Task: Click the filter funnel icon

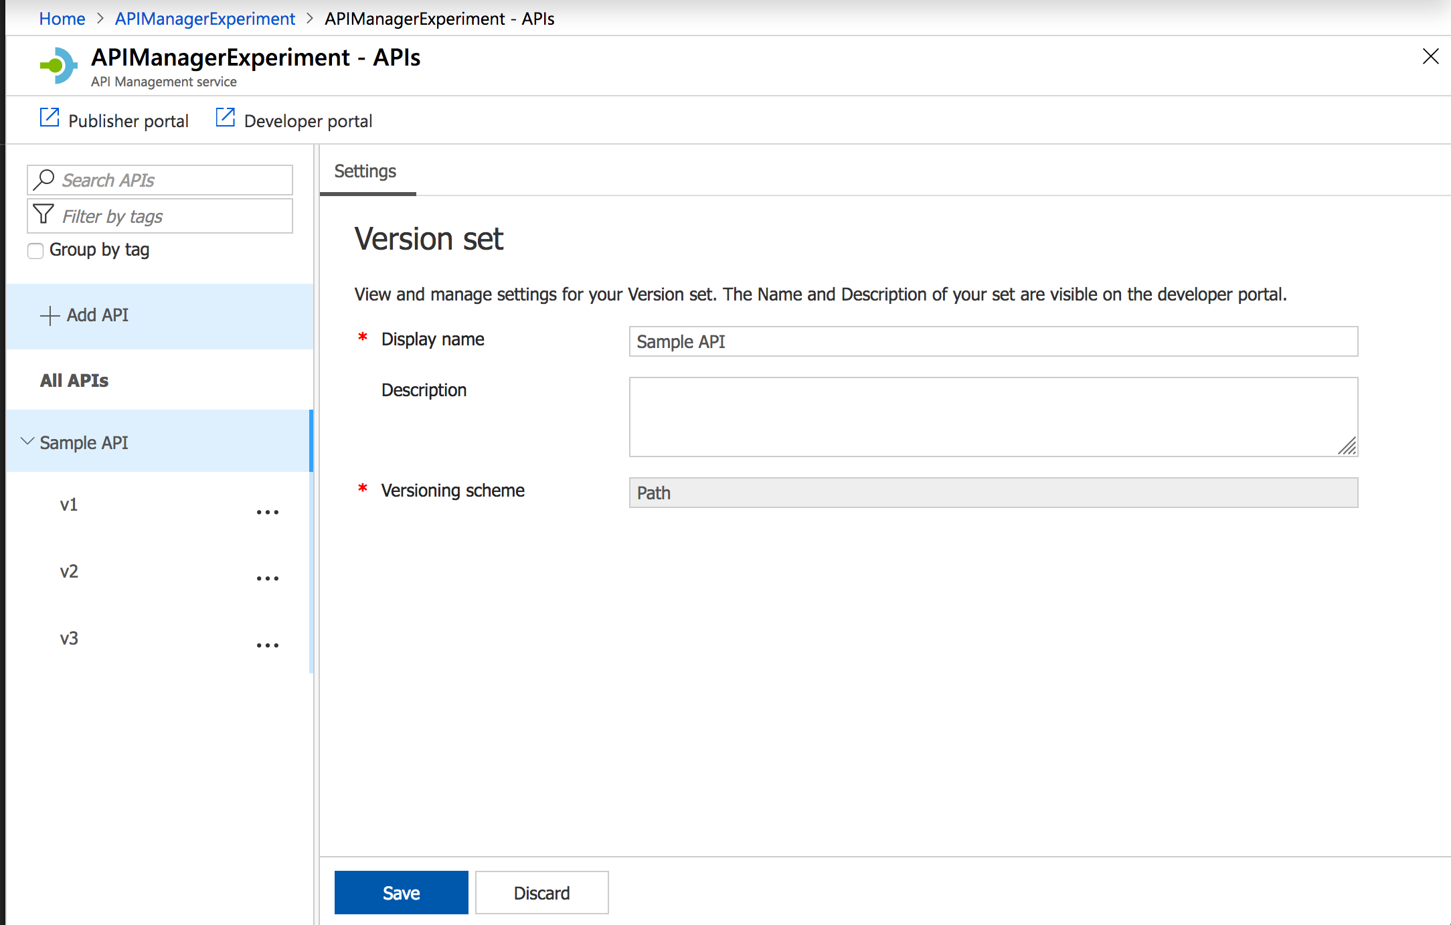Action: 44,214
